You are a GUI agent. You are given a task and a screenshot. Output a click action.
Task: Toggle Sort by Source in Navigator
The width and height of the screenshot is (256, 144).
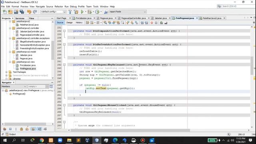coord(45,129)
